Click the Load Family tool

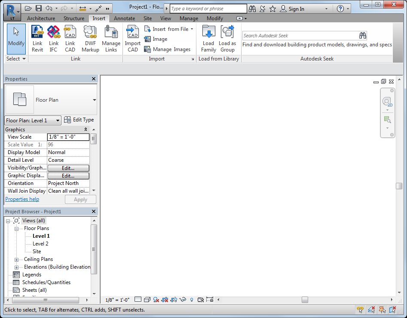pyautogui.click(x=208, y=39)
